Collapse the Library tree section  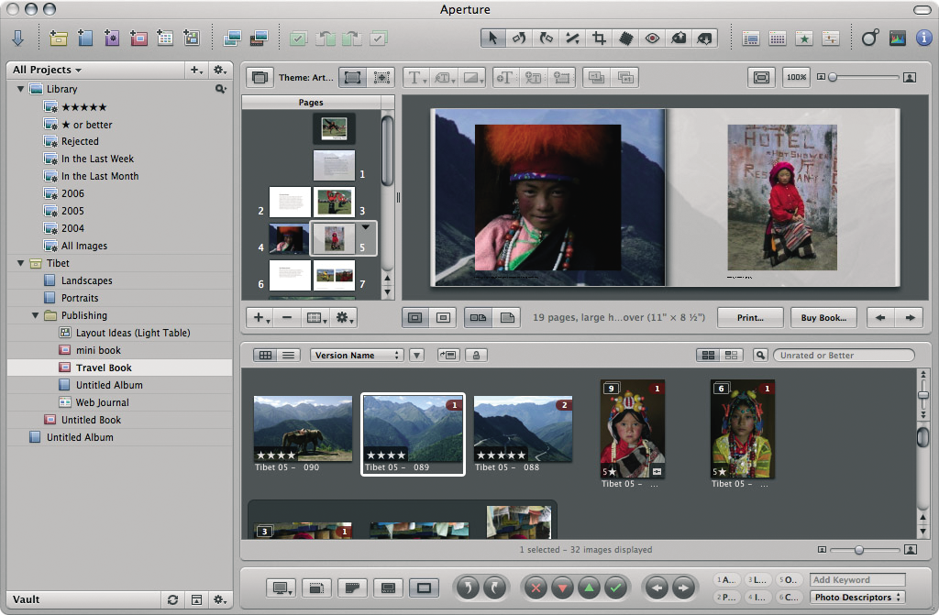point(20,89)
